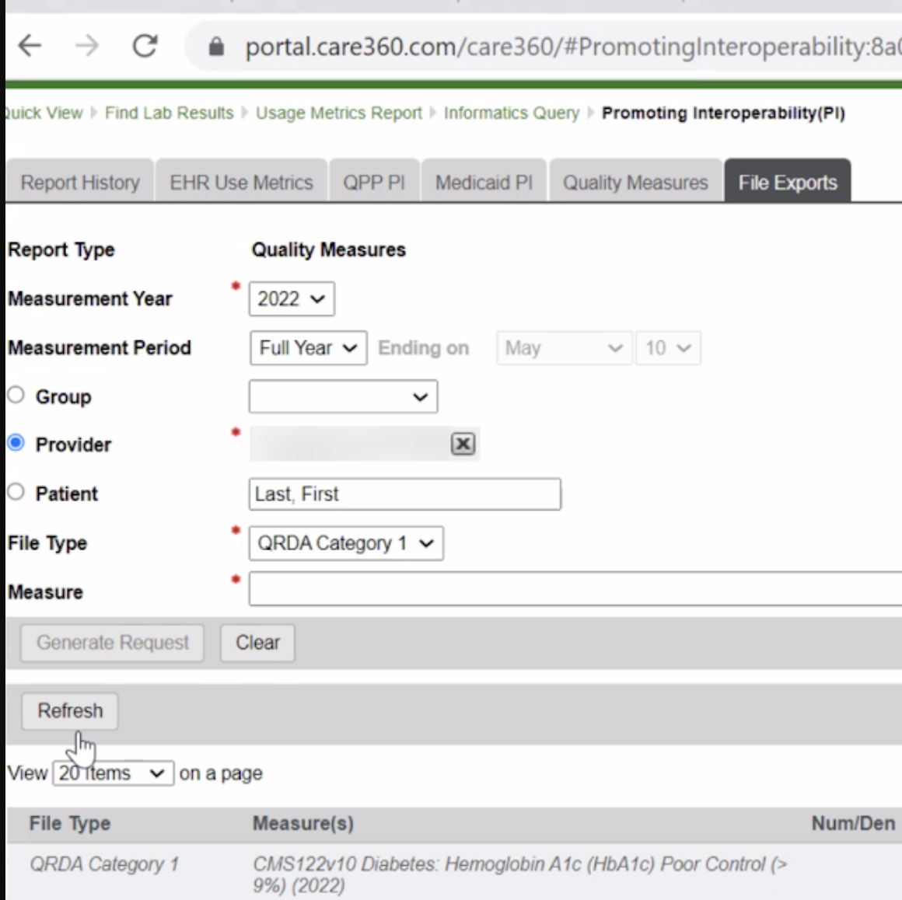902x900 pixels.
Task: Expand the Full Year period dropdown
Action: click(308, 348)
